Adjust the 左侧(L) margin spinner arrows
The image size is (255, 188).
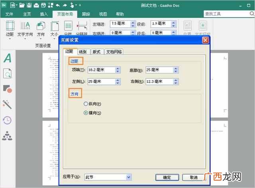coord(118,81)
